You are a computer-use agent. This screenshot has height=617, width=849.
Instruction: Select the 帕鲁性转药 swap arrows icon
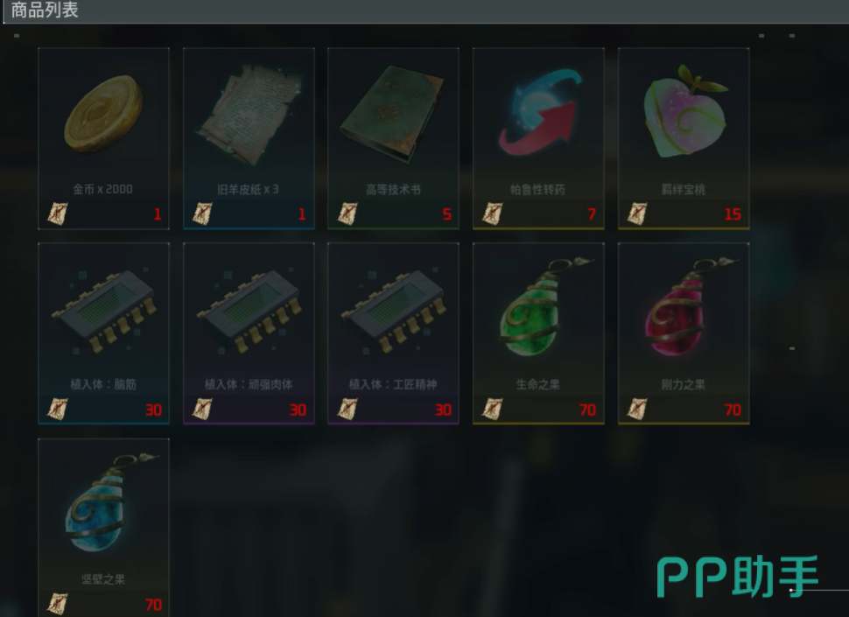539,113
